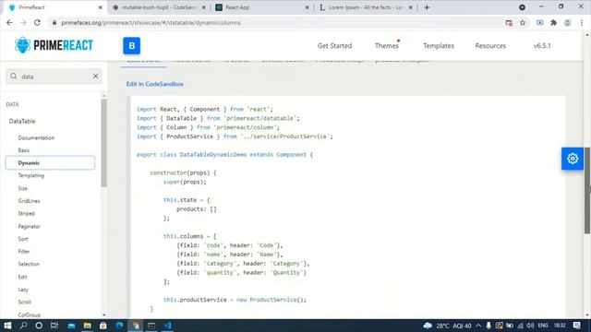Viewport: 591px width, 332px height.
Task: Show hidden system tray icons
Action: [x=478, y=326]
